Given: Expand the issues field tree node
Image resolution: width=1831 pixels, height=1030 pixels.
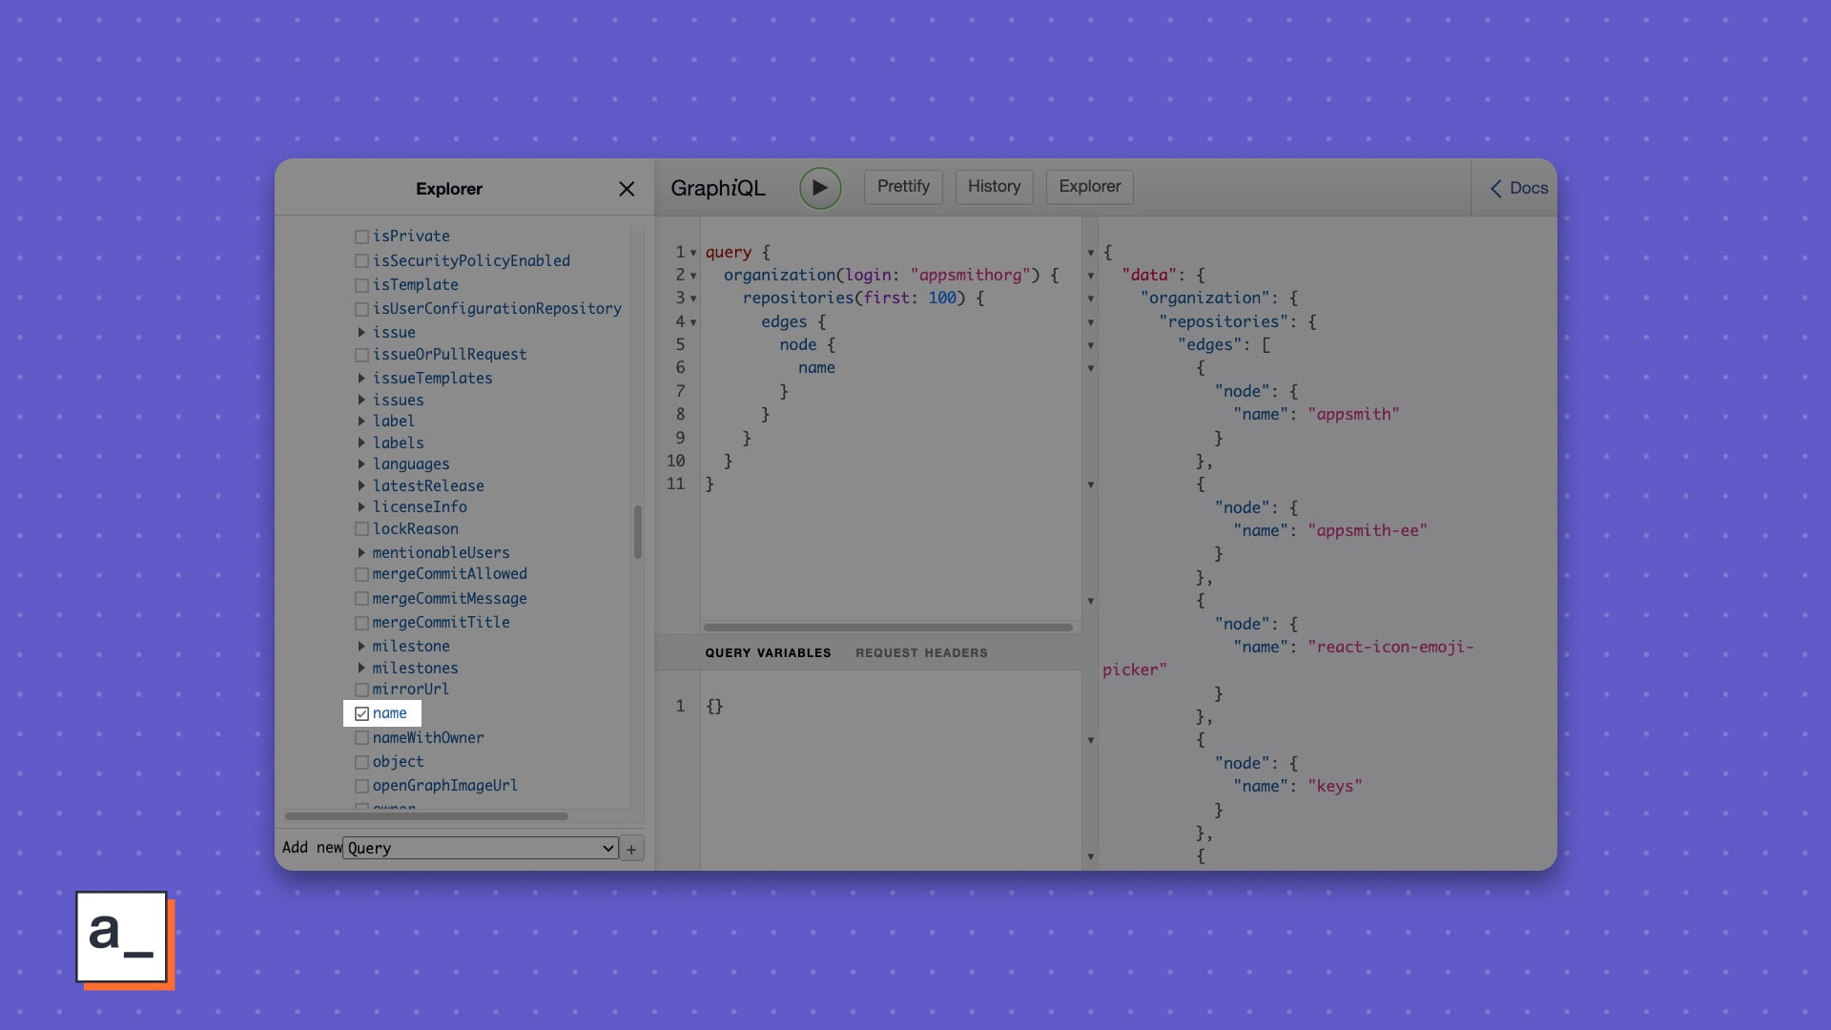Looking at the screenshot, I should pyautogui.click(x=361, y=401).
